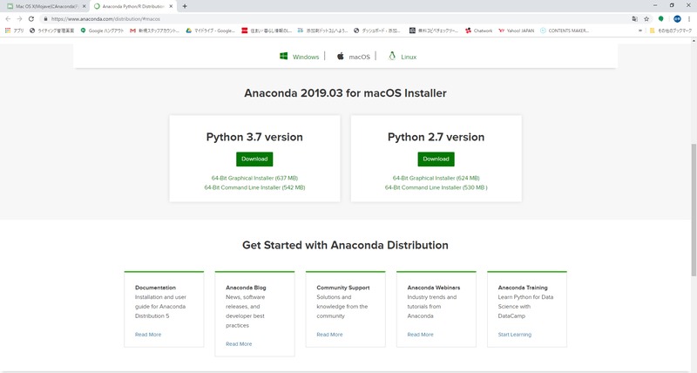The width and height of the screenshot is (697, 373).
Task: Download the Python 3.7 version
Action: coord(254,159)
